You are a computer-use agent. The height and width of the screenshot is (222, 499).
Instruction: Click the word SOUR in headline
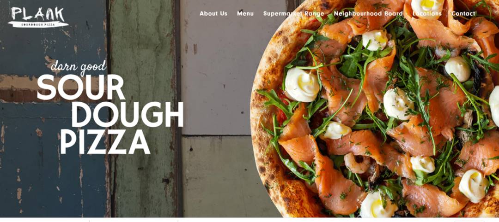81,88
